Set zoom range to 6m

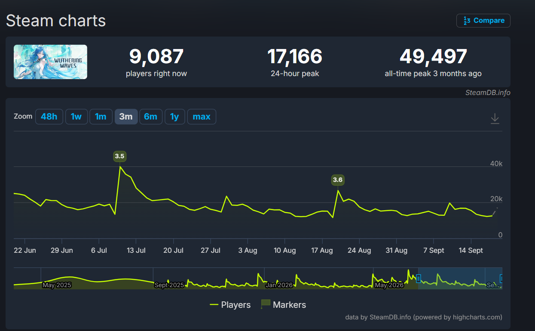[150, 116]
